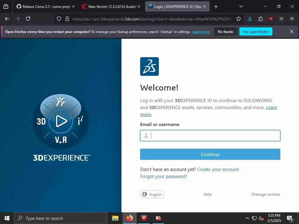
Task: Click the 3D quadrant of compass
Action: click(41, 121)
